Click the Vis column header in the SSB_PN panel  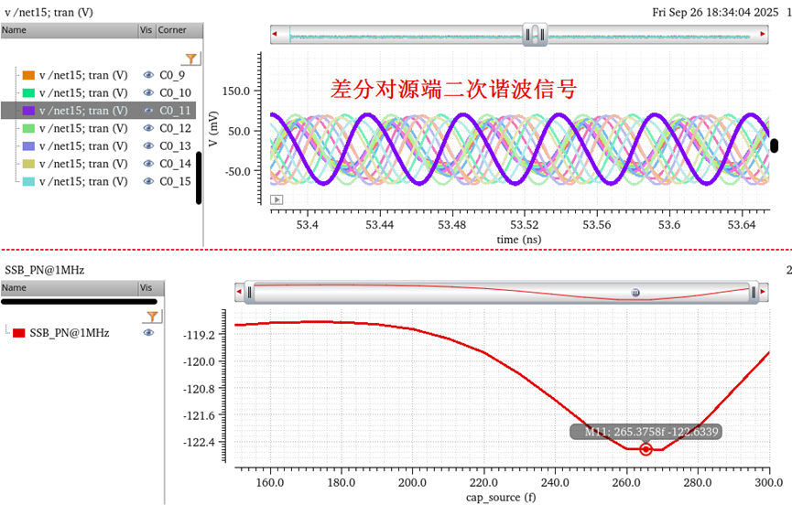coord(145,287)
